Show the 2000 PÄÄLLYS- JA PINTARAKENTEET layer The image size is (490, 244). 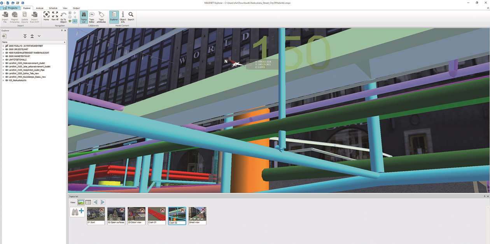pos(7,45)
